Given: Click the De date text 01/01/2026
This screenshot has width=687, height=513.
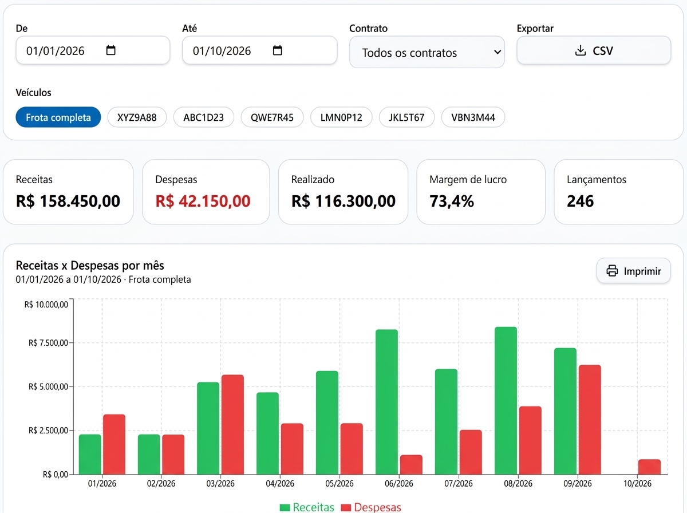Looking at the screenshot, I should pos(56,51).
